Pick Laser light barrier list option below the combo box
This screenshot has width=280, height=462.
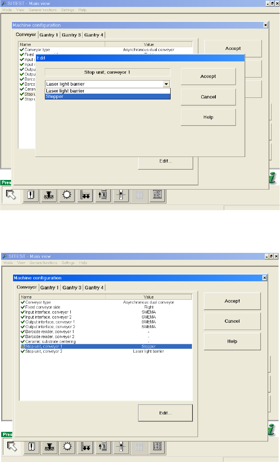pyautogui.click(x=107, y=91)
